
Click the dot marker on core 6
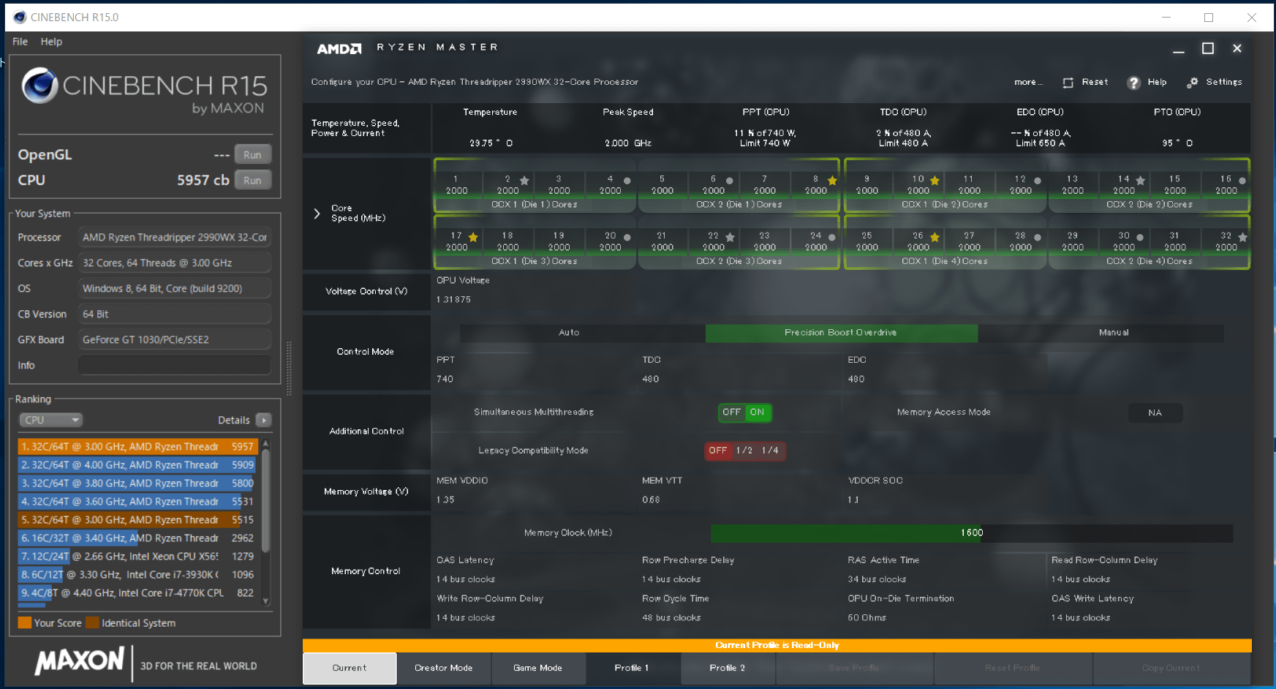(730, 181)
